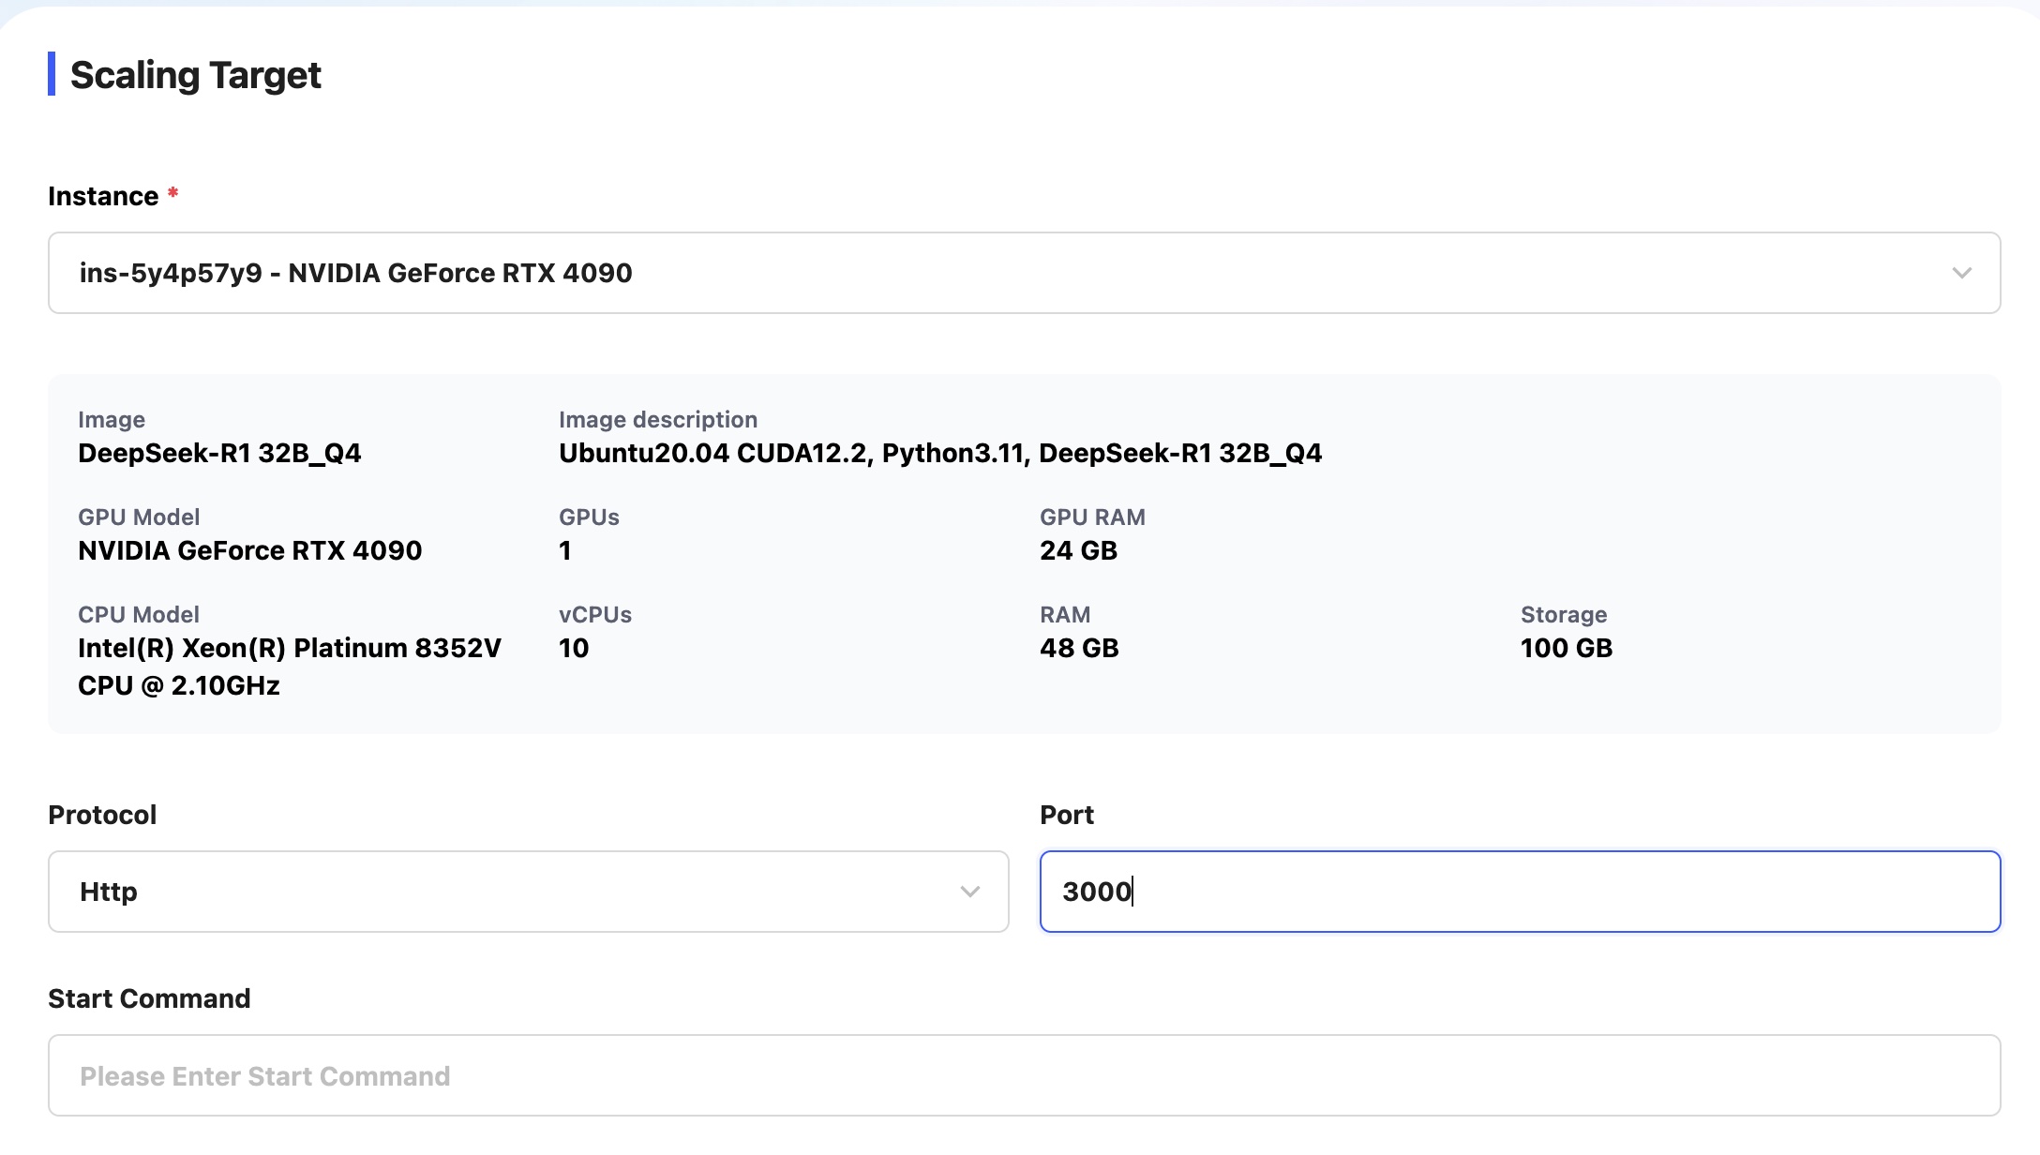Click the Scaling Target heading
Screen dimensions: 2040x1155
(x=195, y=75)
